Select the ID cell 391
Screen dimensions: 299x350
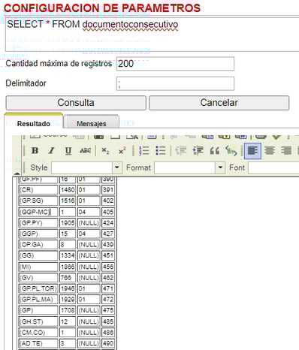coord(108,190)
